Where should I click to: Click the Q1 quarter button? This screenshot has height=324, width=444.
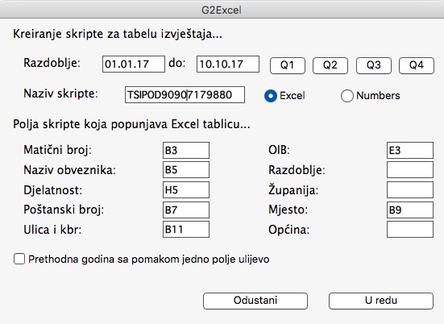pos(288,65)
